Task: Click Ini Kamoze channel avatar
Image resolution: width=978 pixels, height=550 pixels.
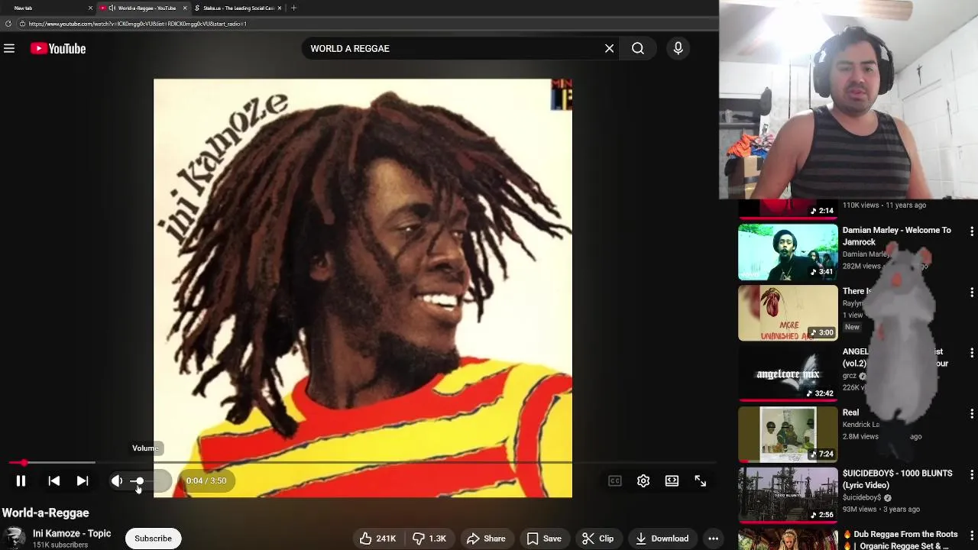Action: (14, 538)
